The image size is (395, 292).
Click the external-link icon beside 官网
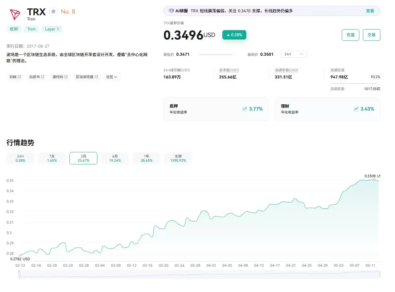coord(19,77)
